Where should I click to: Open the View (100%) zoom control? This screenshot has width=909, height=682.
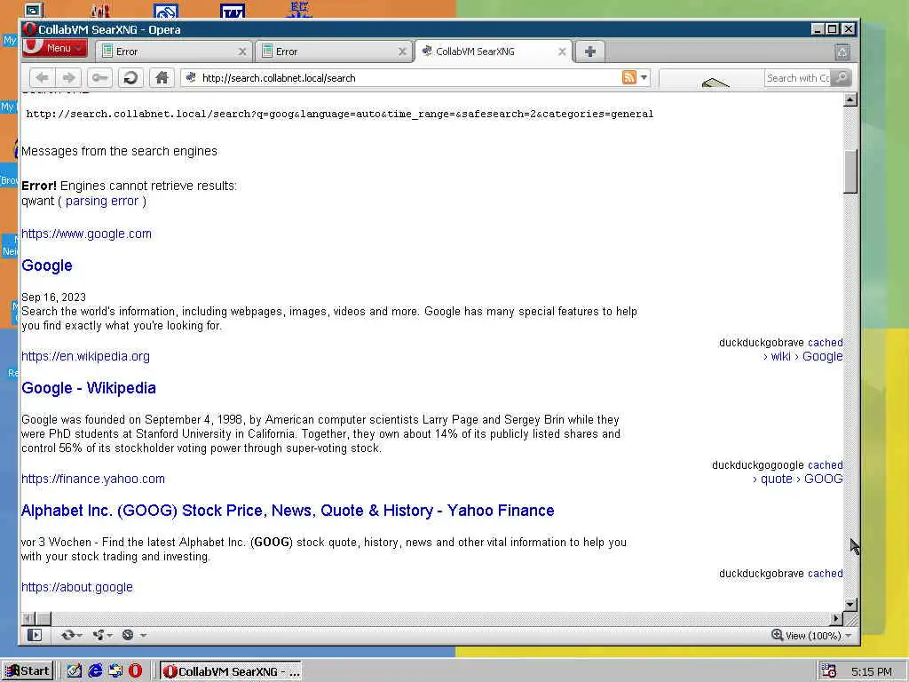tap(806, 636)
